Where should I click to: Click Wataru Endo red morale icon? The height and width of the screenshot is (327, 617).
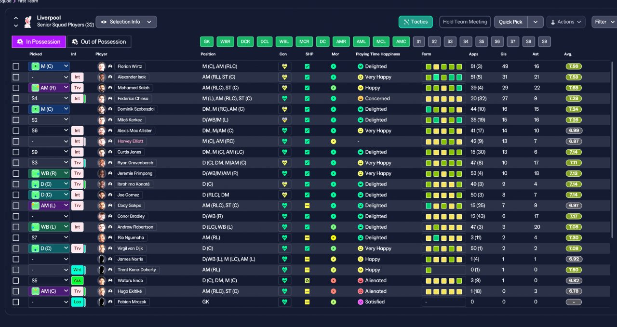click(x=334, y=280)
